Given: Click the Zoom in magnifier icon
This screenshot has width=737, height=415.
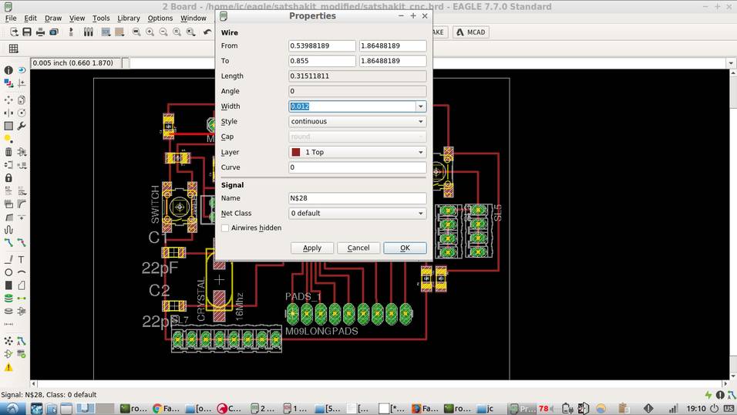Looking at the screenshot, I should 150,32.
